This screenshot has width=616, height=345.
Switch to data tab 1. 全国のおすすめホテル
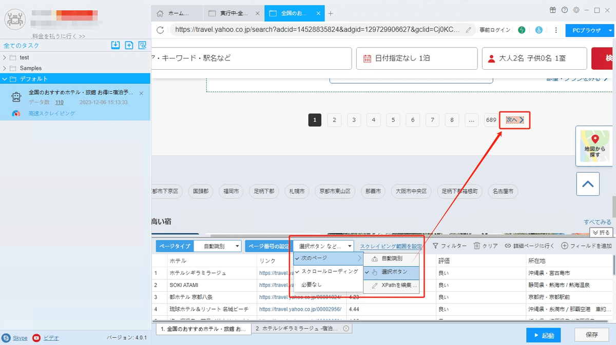tap(204, 329)
